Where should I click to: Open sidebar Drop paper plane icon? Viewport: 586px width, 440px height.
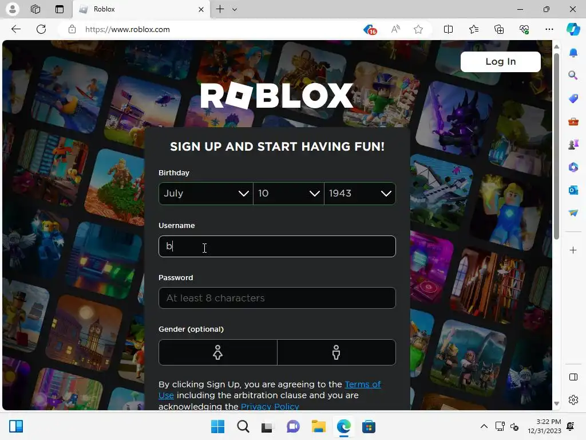coord(573,213)
